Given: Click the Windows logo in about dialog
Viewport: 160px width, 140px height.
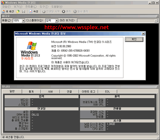Looking at the screenshot, I should 32,46.
